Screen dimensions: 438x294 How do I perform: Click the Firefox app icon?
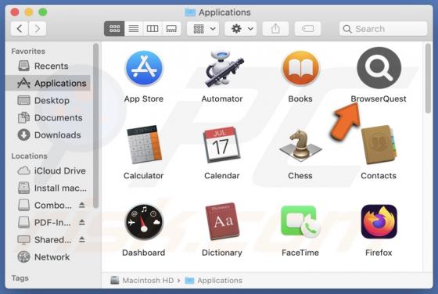click(x=379, y=222)
